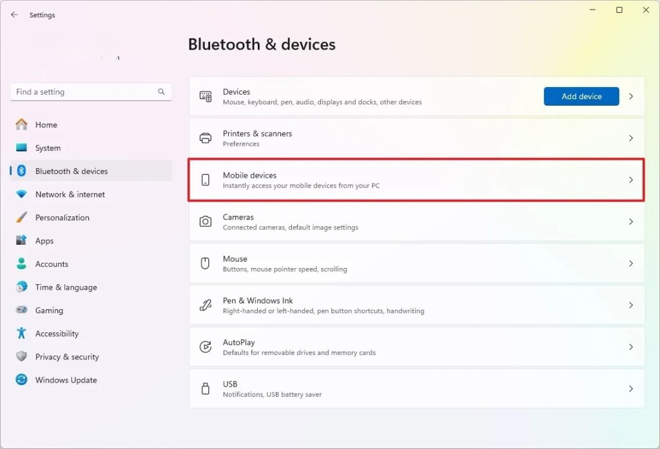Click the Cameras icon in the list
The width and height of the screenshot is (660, 449).
coord(206,222)
